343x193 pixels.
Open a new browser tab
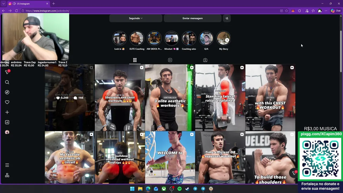54,4
